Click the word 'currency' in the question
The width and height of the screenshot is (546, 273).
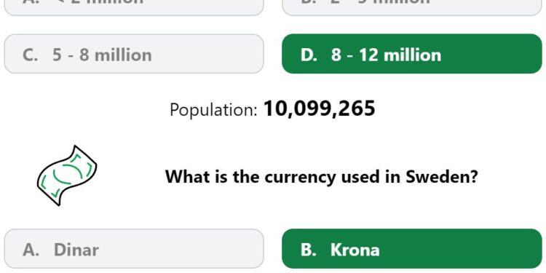(x=300, y=178)
